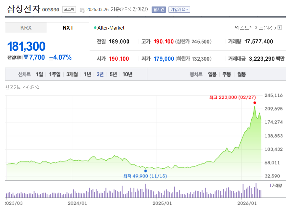Select the 3개월 line chart range

[72, 74]
